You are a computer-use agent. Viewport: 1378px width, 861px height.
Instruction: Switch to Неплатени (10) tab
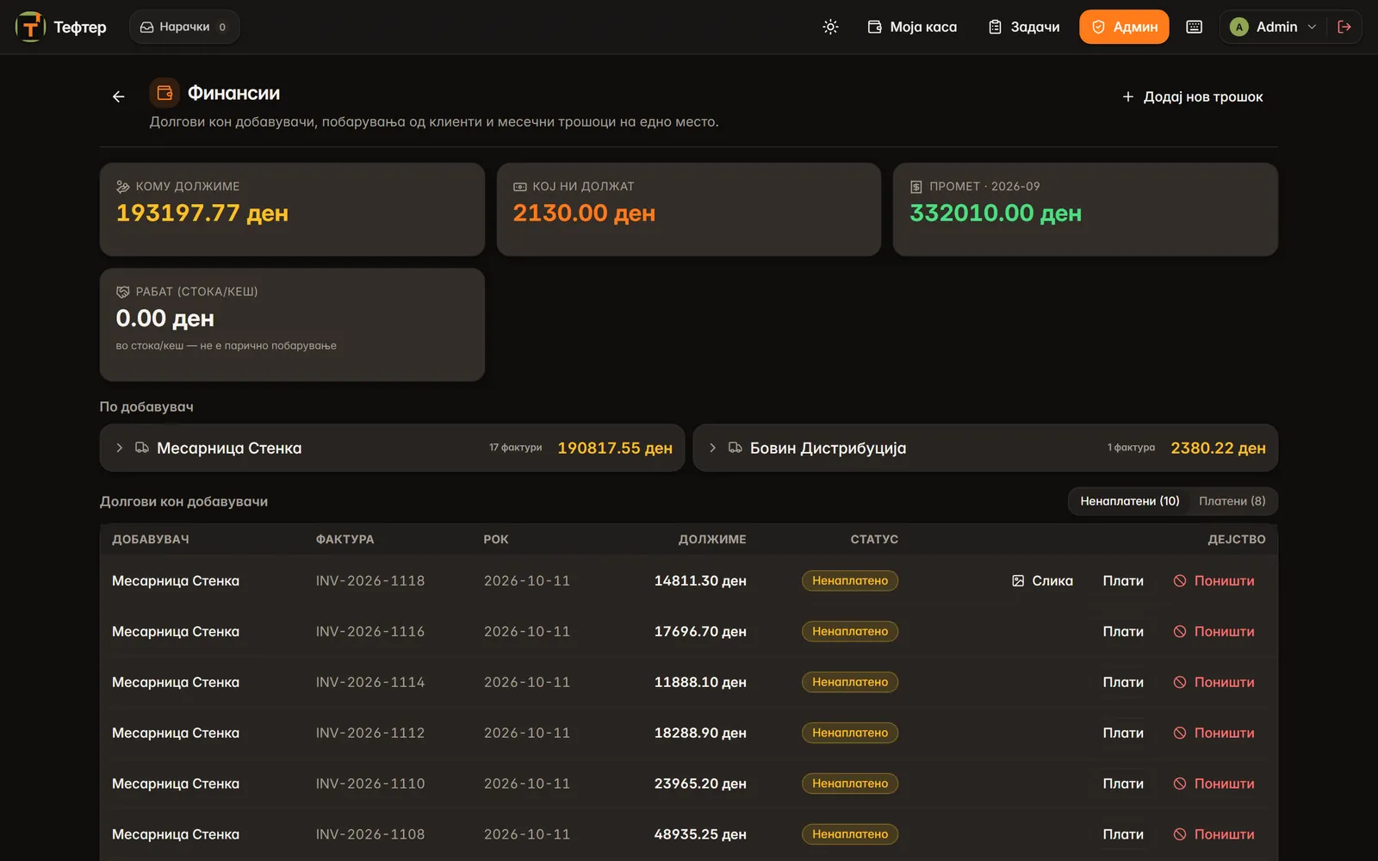(1130, 501)
